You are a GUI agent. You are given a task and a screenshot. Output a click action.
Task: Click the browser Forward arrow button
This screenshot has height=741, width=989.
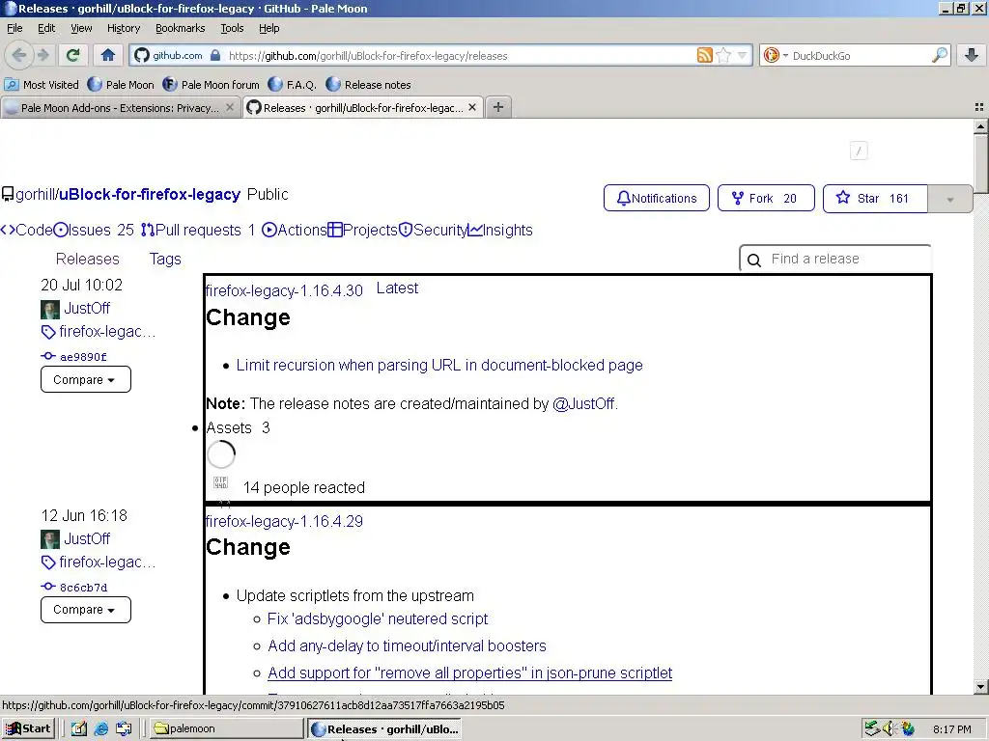coord(42,55)
